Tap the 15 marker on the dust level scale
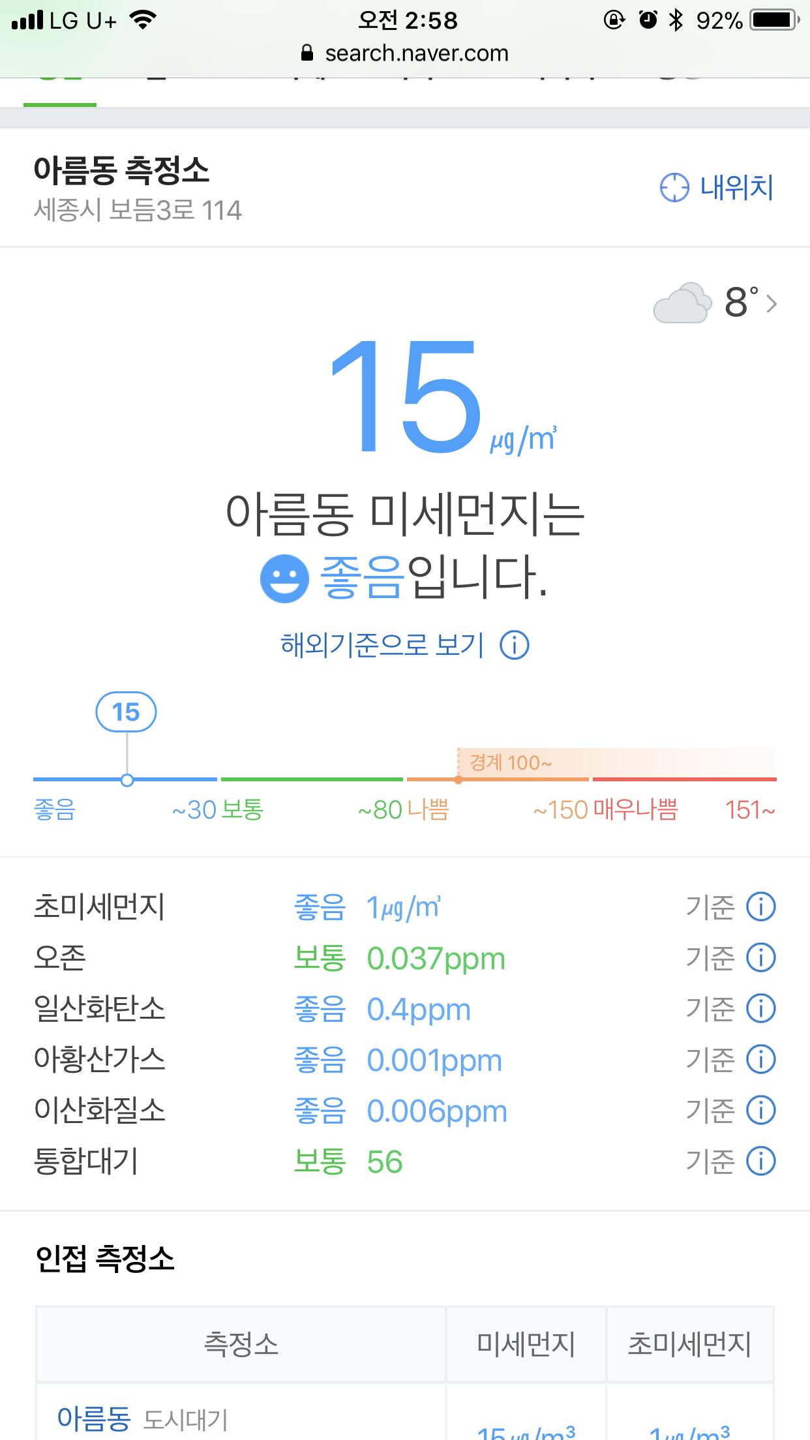The width and height of the screenshot is (810, 1440). 126,712
